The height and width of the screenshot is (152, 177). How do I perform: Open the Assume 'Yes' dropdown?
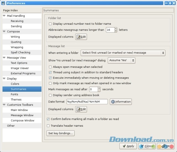[122, 60]
